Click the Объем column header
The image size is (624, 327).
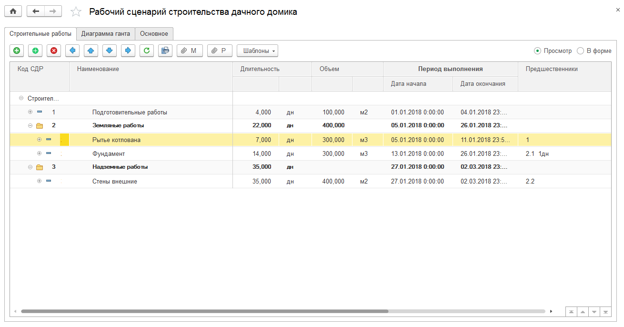(x=347, y=69)
